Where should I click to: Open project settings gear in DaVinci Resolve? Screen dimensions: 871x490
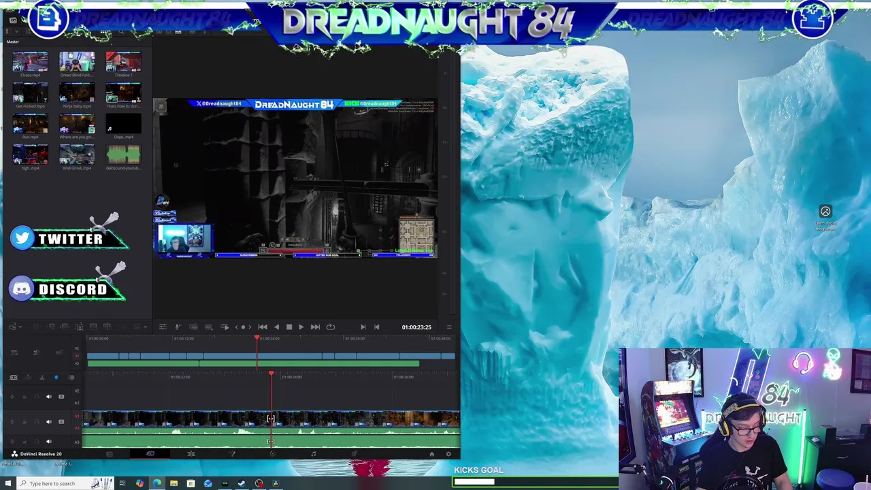click(448, 454)
